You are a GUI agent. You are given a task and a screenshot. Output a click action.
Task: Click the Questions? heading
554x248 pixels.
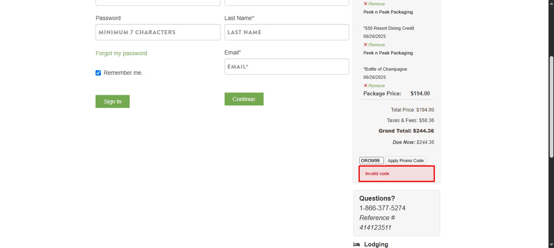(x=377, y=198)
